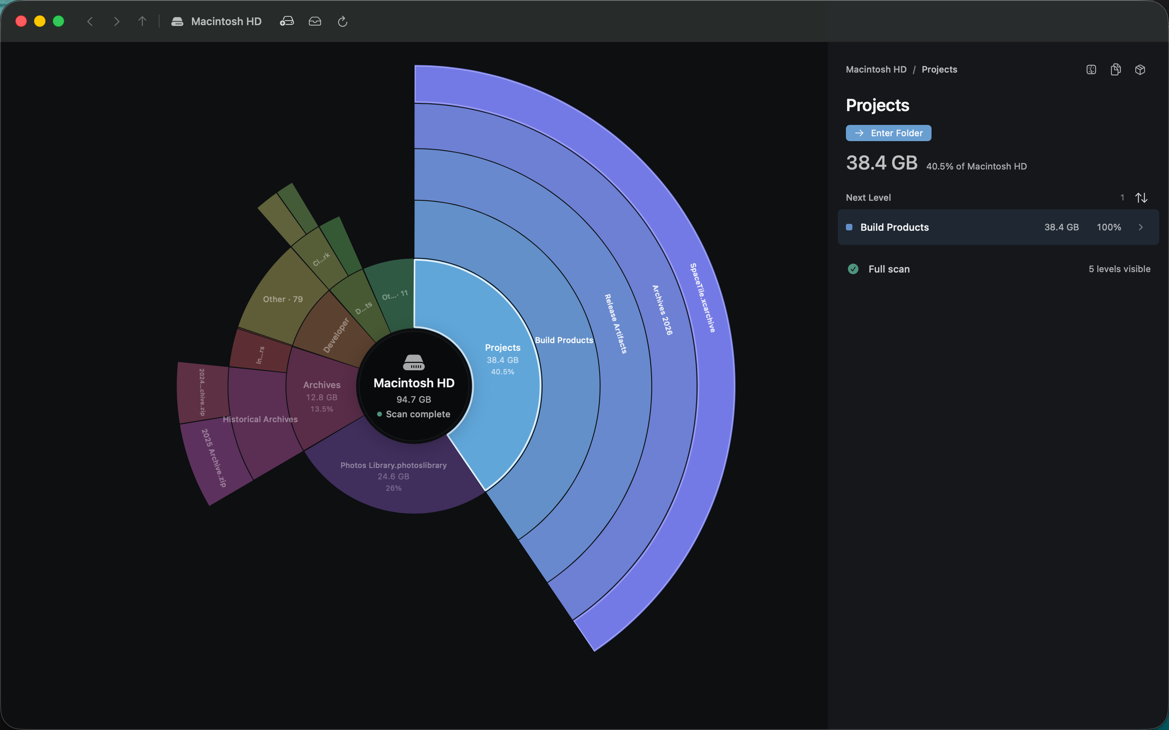
Task: Select the Projects segment in sunburst
Action: 503,360
